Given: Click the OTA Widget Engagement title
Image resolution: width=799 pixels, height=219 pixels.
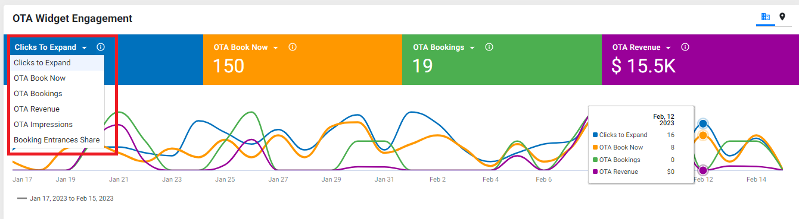Looking at the screenshot, I should pyautogui.click(x=73, y=18).
